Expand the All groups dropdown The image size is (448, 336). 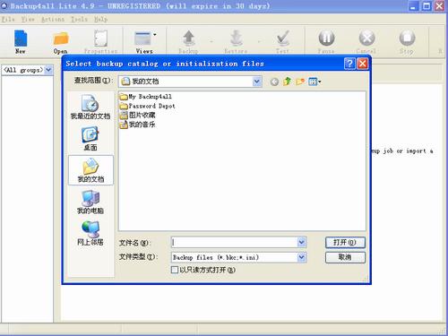click(x=48, y=70)
